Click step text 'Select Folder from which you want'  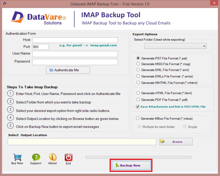53,102
